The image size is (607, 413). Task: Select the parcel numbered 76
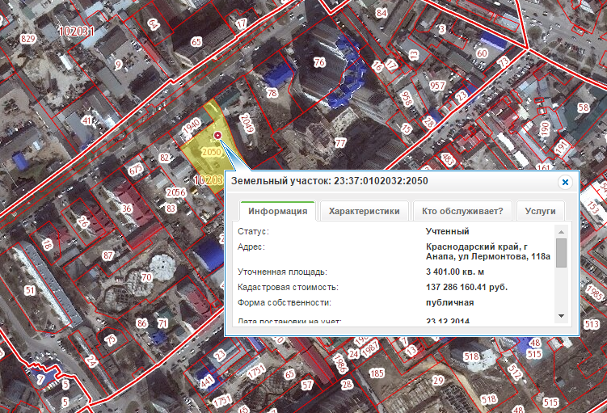click(319, 62)
